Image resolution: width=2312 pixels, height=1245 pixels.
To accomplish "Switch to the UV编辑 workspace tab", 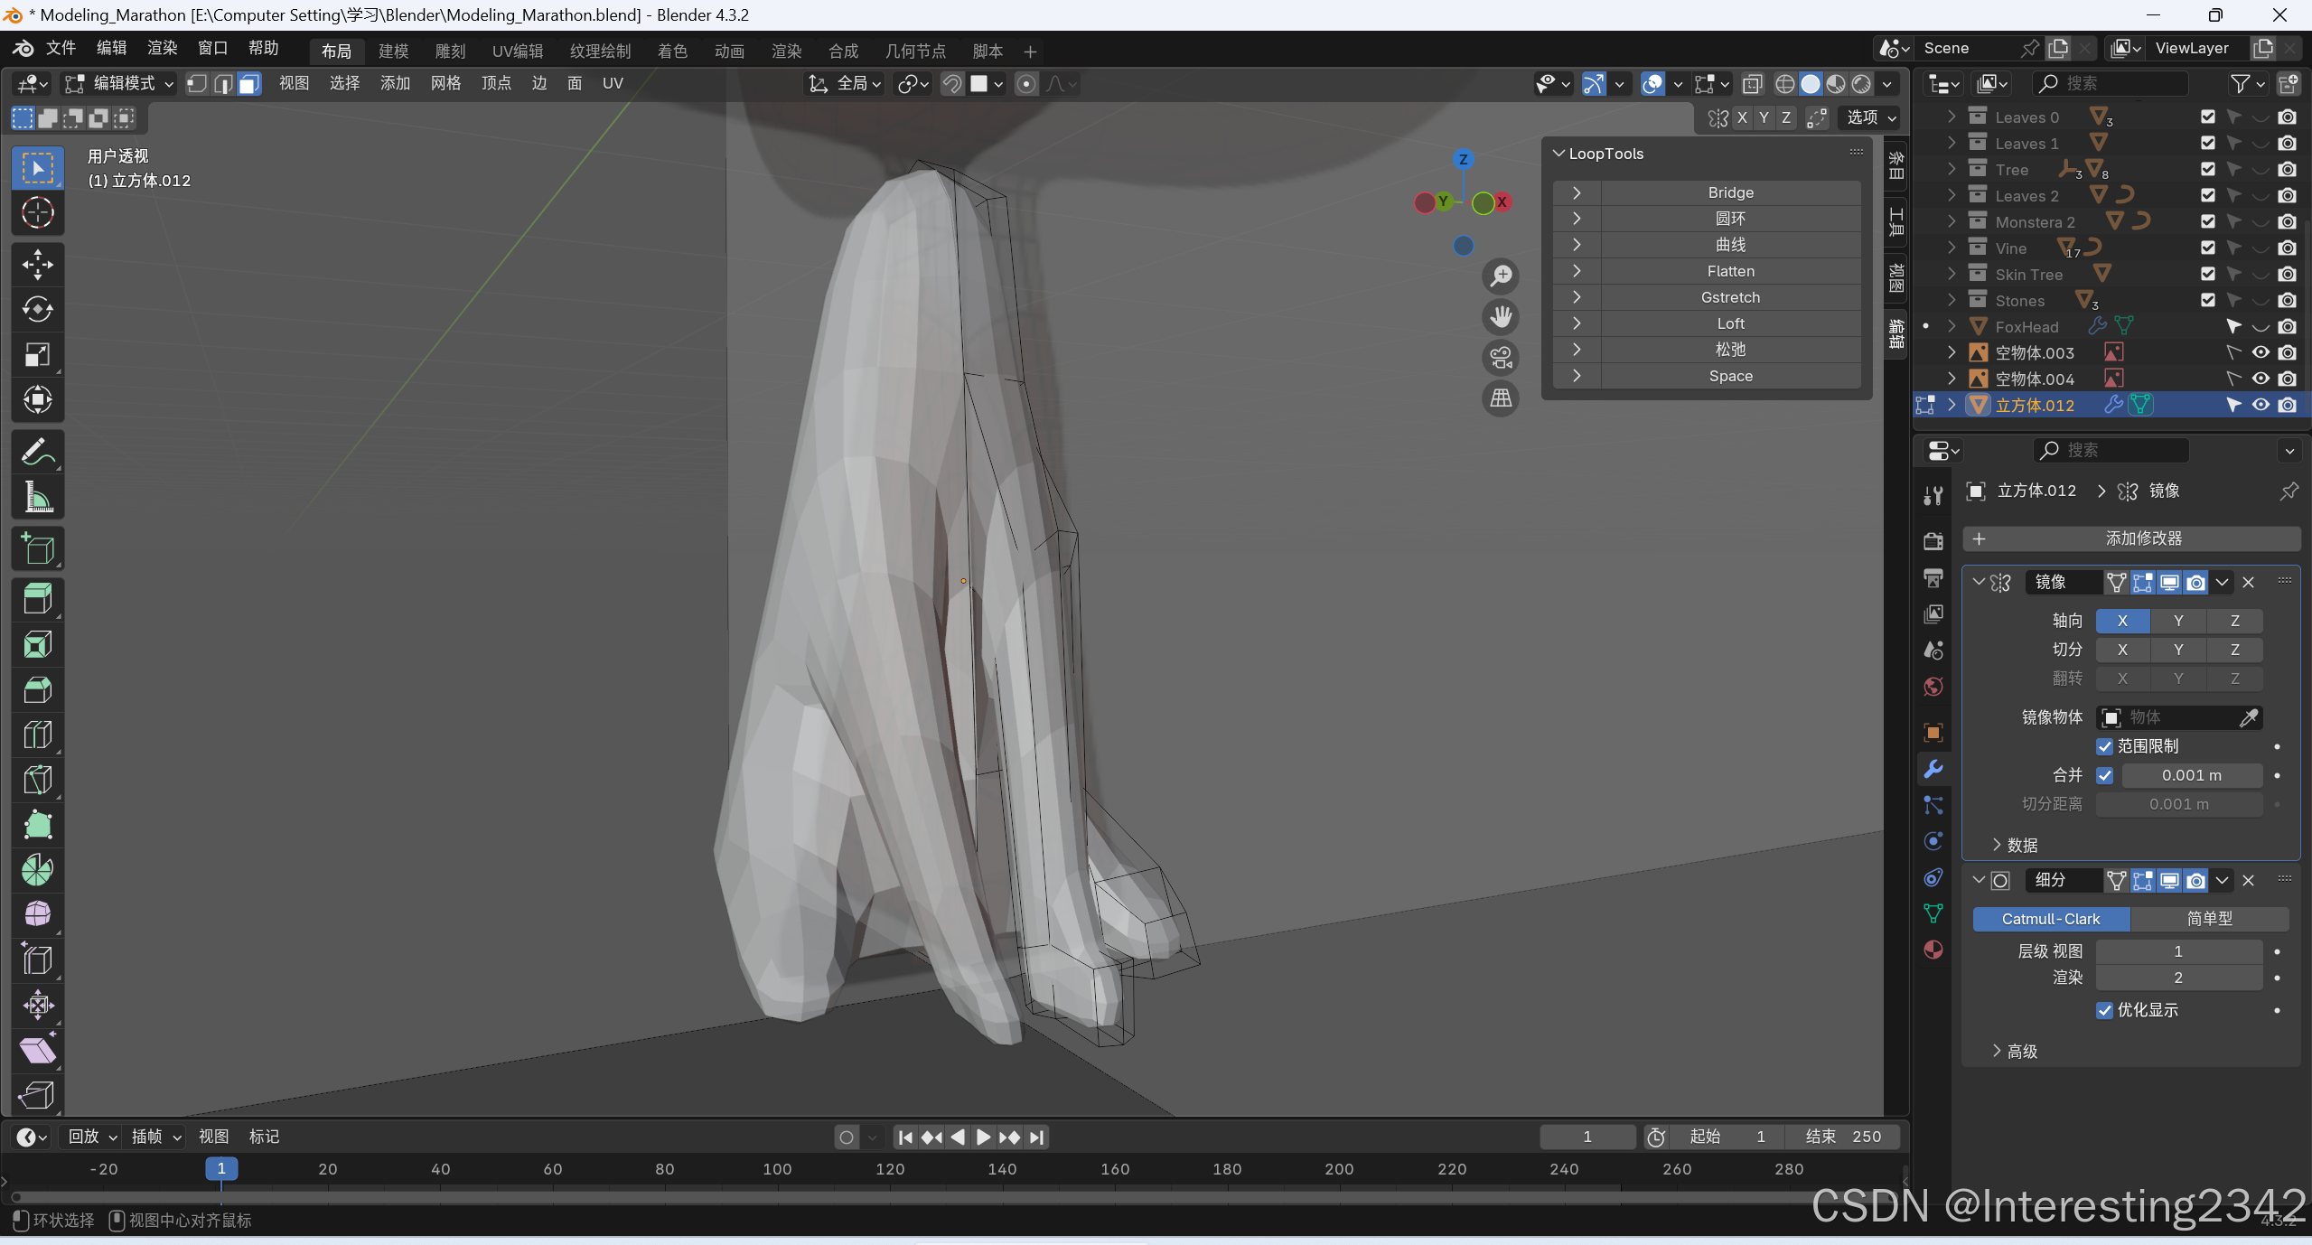I will tap(517, 51).
